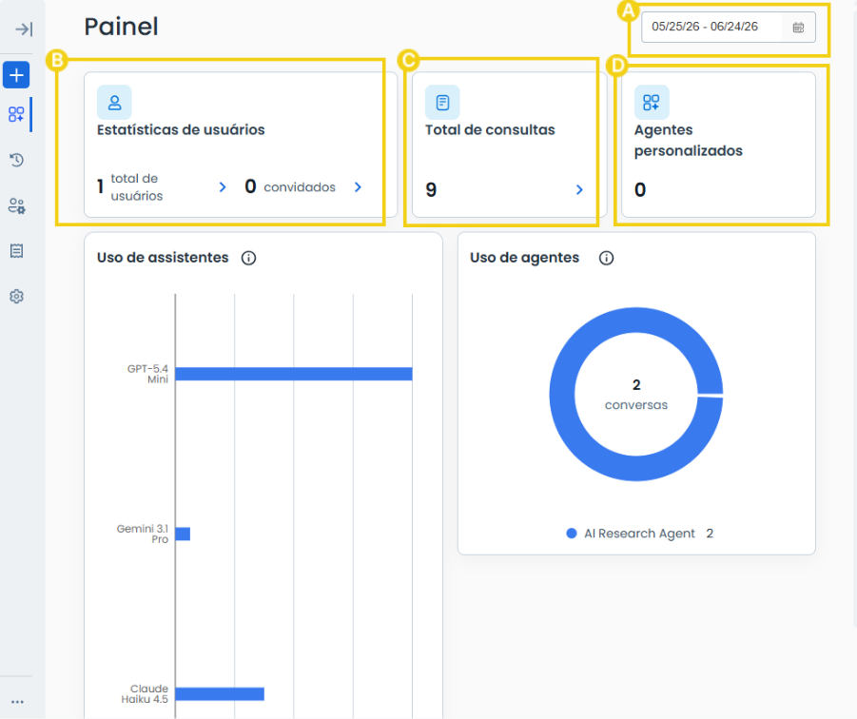Expand the collapsed sidebar with arrow icon

pos(24,29)
